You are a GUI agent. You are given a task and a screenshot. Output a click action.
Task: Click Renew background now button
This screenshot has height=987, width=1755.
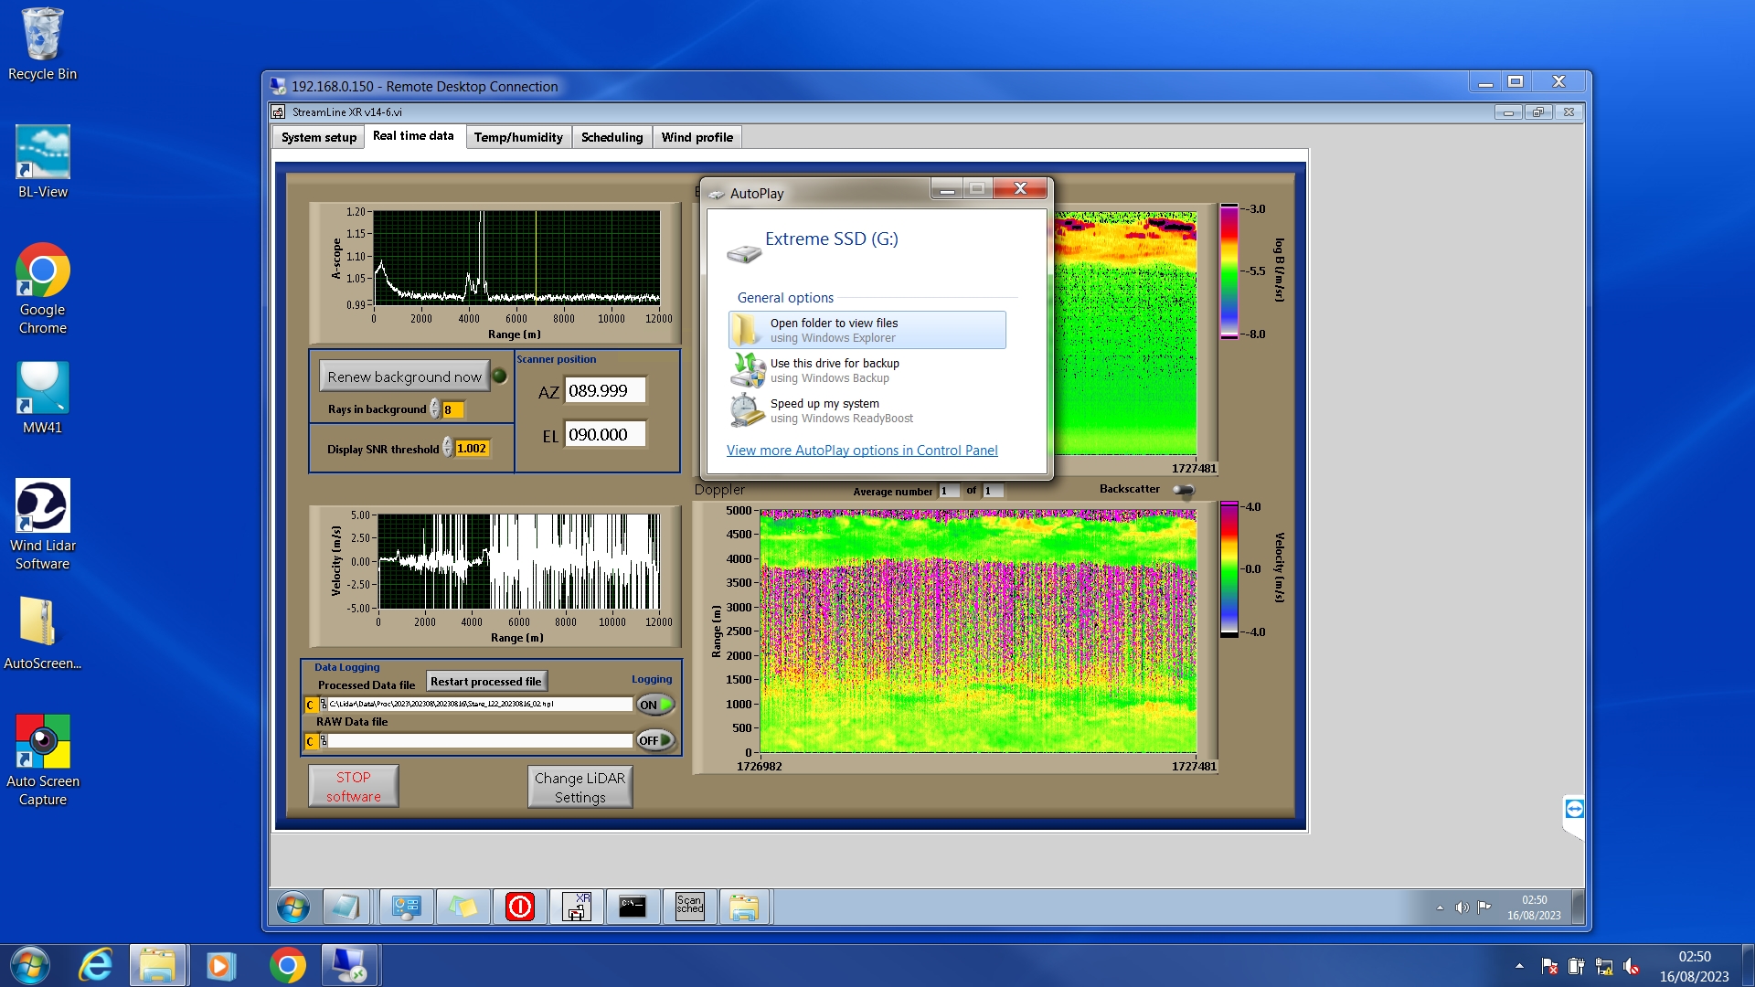pyautogui.click(x=404, y=377)
